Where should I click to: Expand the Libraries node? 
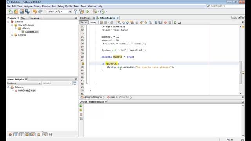(12, 35)
